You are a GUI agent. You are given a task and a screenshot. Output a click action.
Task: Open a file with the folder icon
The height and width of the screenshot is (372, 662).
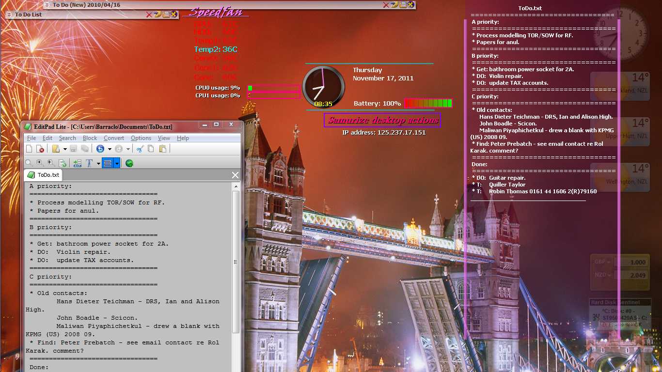pyautogui.click(x=56, y=149)
